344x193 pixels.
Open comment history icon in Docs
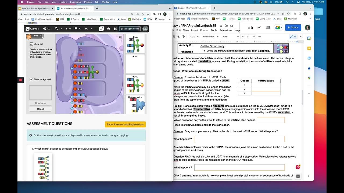[268, 27]
